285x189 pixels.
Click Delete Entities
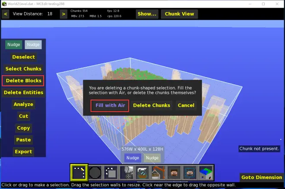click(x=23, y=93)
